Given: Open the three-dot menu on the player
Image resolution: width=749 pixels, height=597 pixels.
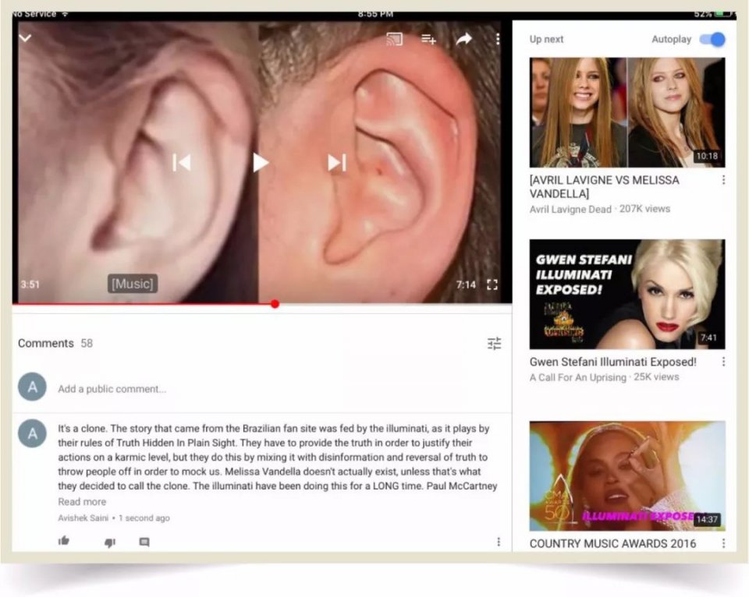Looking at the screenshot, I should point(497,37).
